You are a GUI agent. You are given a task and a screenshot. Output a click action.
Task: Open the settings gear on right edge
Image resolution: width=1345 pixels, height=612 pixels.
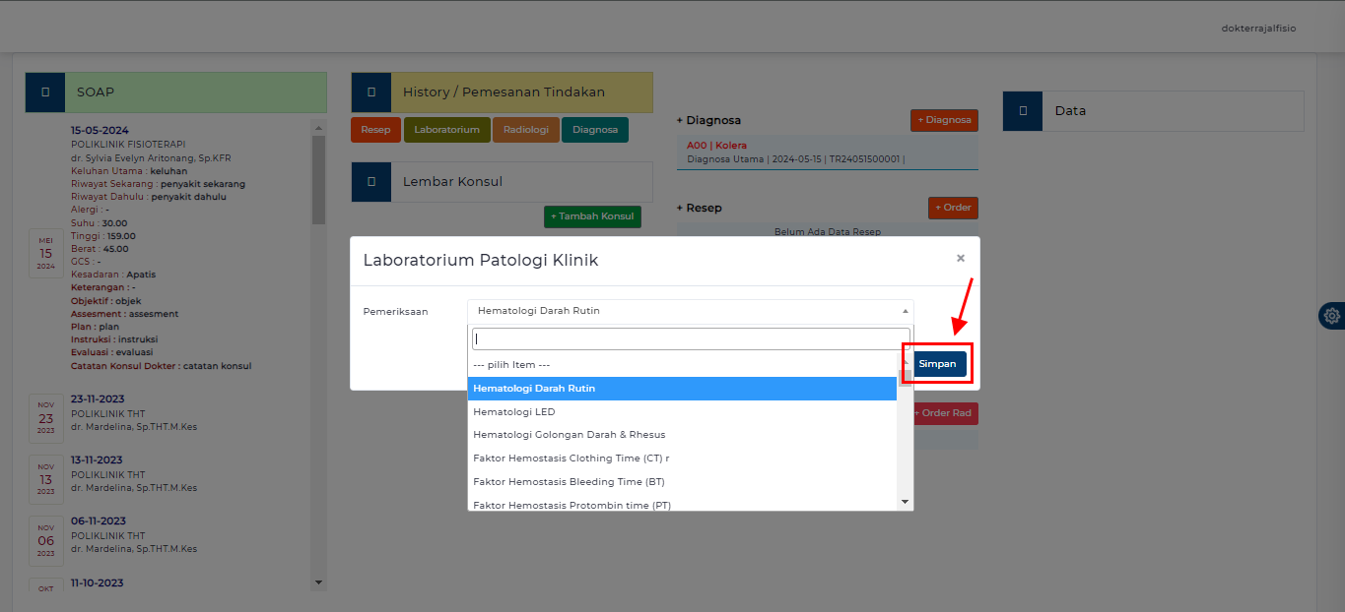click(x=1331, y=316)
